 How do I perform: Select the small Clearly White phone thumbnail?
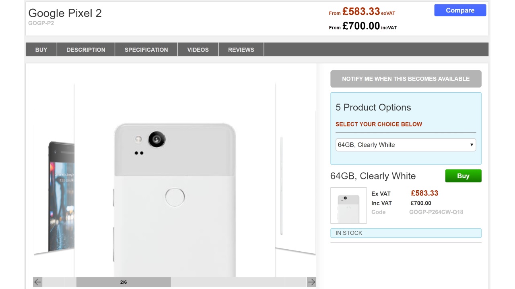348,206
